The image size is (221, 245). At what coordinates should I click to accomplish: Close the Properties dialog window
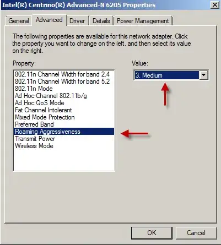(214, 4)
